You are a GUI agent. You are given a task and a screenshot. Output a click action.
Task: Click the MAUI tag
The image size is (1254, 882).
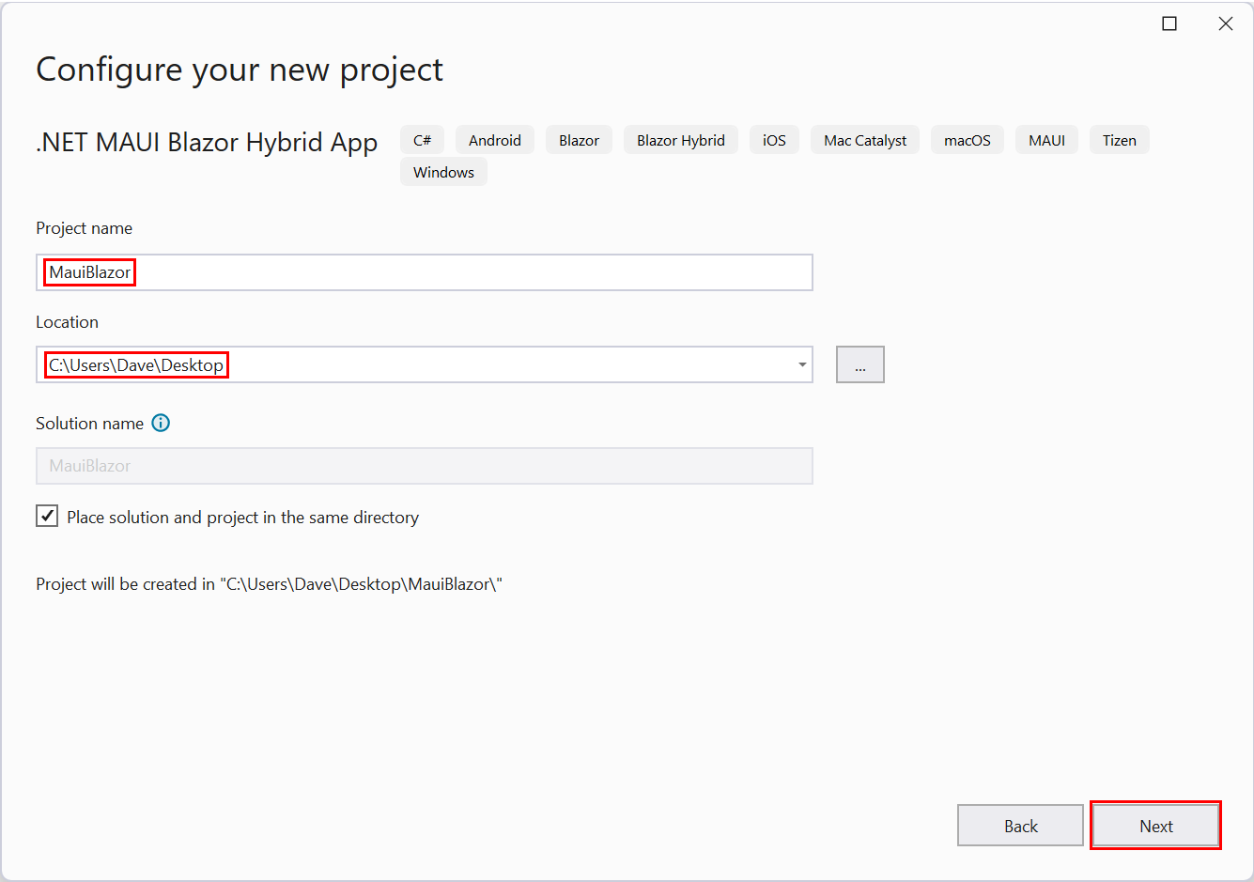[1046, 140]
